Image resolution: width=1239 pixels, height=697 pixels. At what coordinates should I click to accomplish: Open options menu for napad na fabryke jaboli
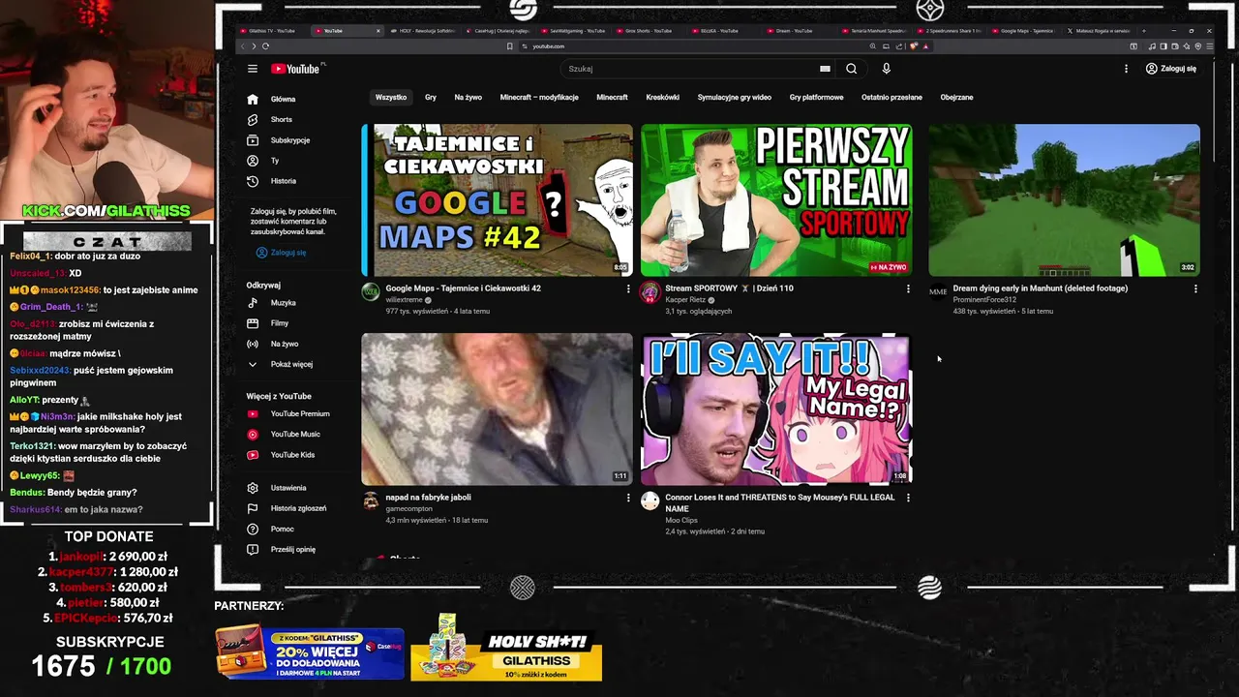coord(627,498)
